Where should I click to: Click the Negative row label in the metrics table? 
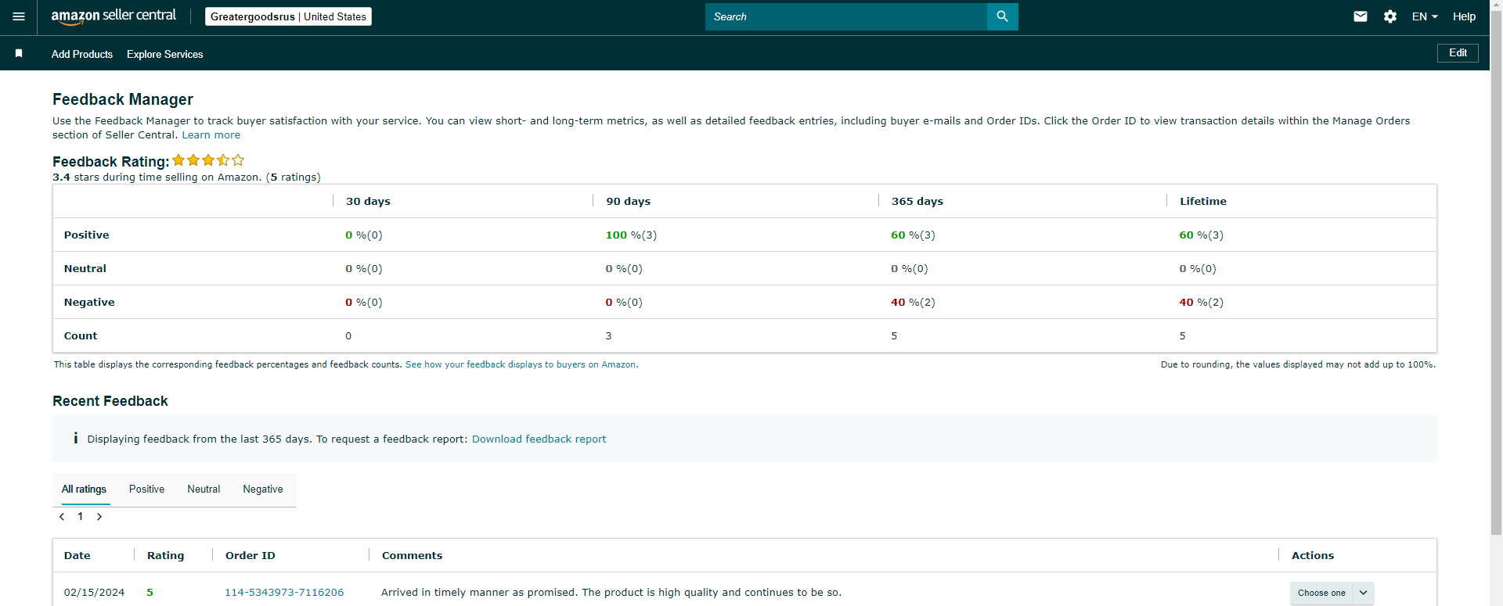click(x=89, y=302)
